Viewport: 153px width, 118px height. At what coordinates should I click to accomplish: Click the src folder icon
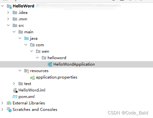point(15,26)
